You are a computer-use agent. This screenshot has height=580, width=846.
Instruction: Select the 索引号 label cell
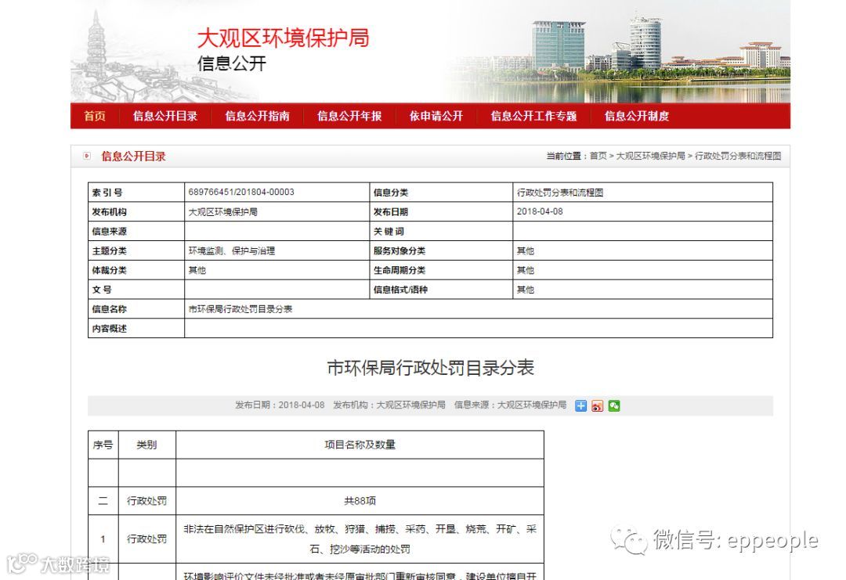136,193
